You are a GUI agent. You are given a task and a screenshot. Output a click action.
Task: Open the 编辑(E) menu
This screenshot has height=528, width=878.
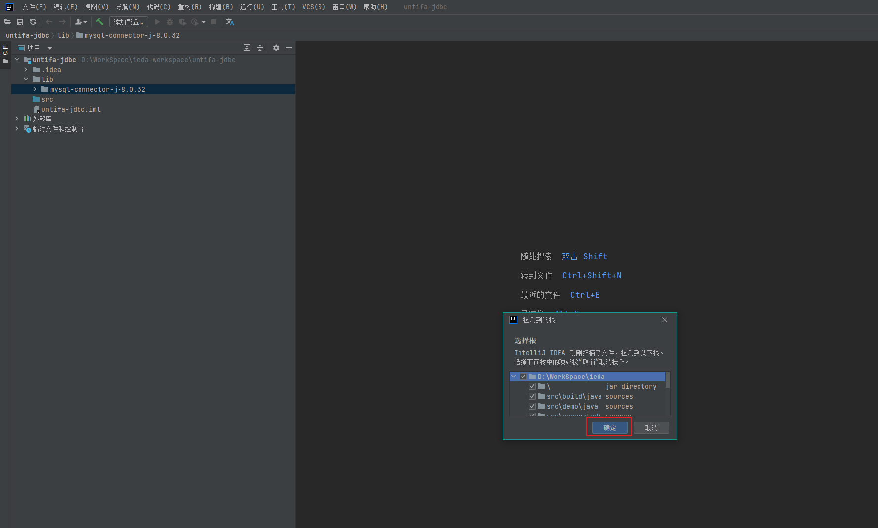(x=65, y=7)
